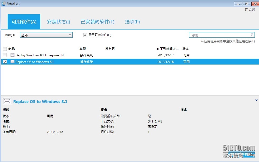The width and height of the screenshot is (259, 162).
Task: Collapse the details pane with the chevron
Action: pyautogui.click(x=256, y=100)
